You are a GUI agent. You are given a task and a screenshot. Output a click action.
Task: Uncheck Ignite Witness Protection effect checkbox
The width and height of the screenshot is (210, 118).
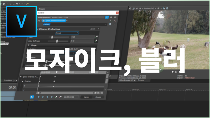point(44,21)
